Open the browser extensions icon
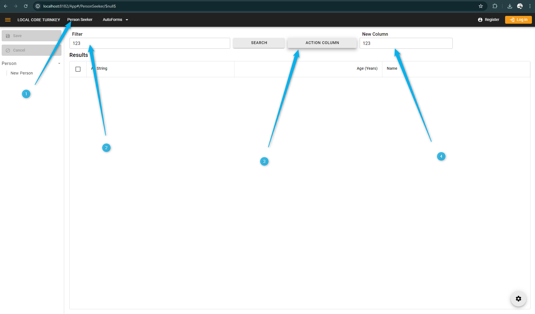The height and width of the screenshot is (314, 535). [495, 6]
